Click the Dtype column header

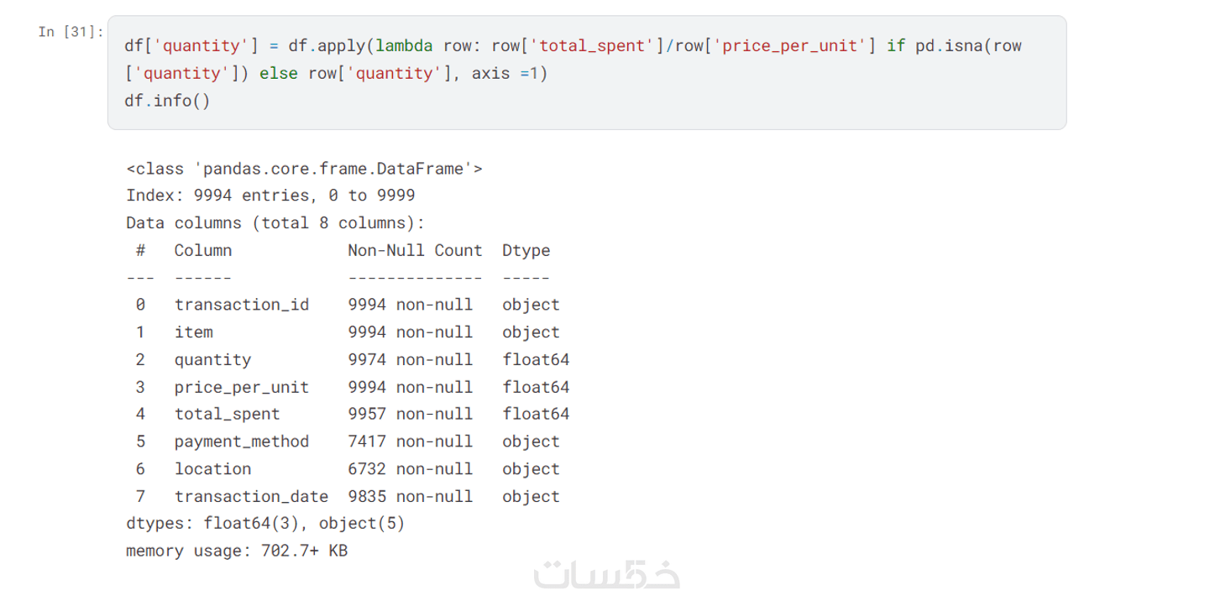[x=526, y=250]
